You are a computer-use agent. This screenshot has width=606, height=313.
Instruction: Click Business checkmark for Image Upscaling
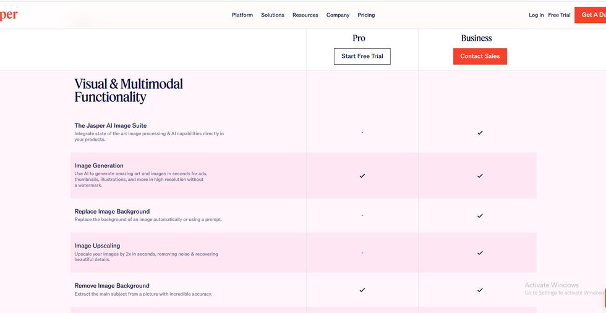click(x=480, y=253)
